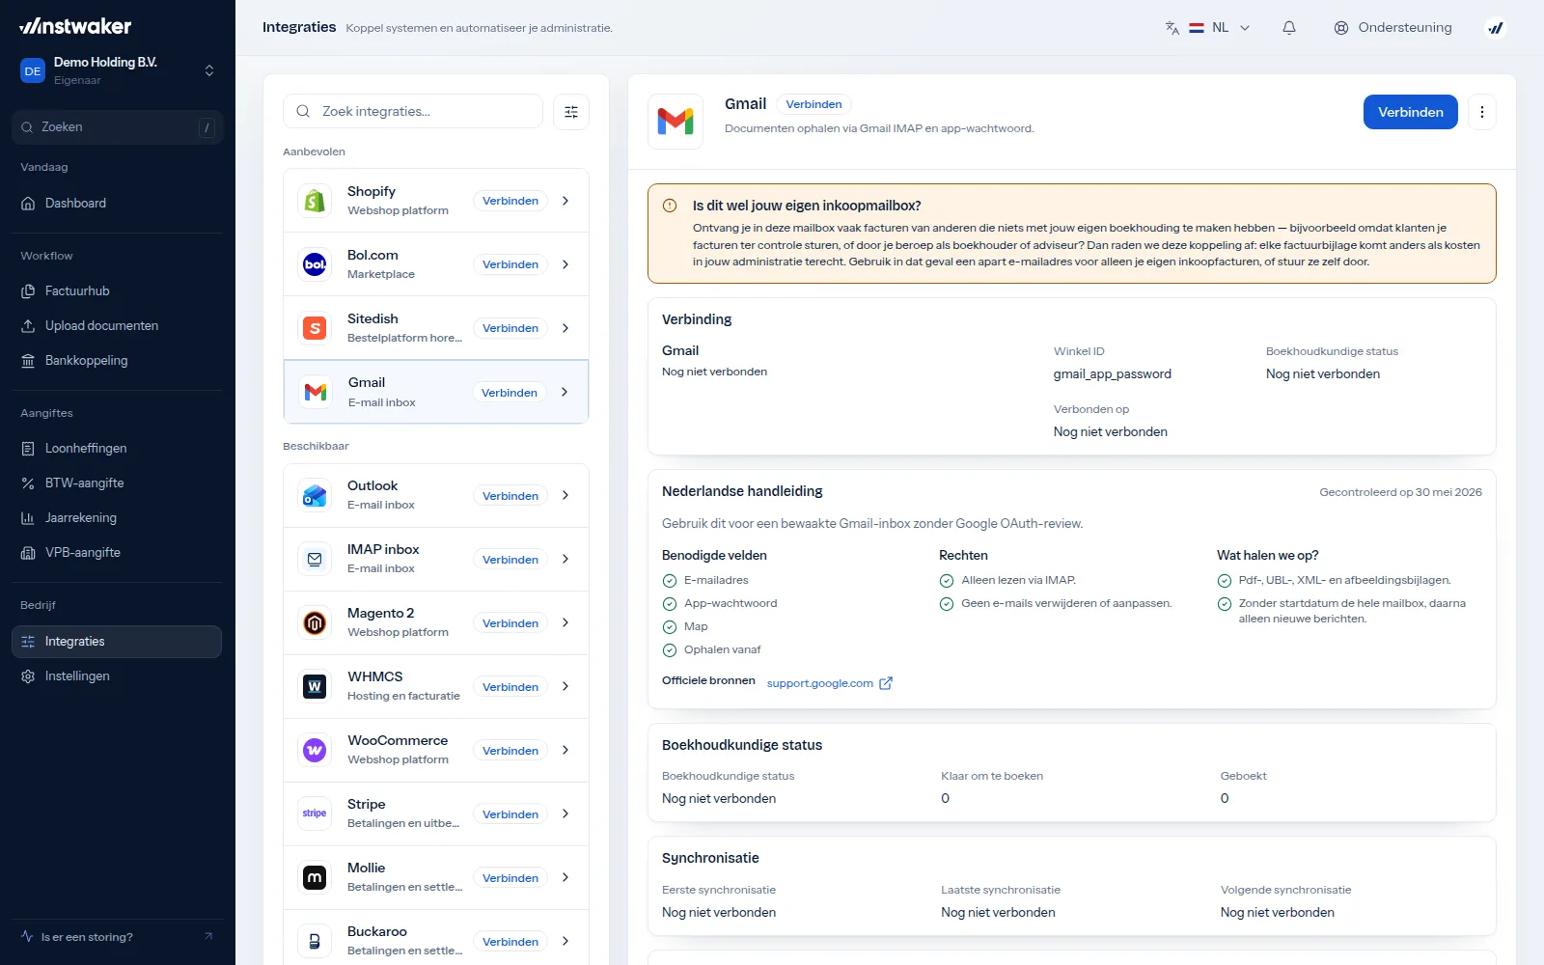The height and width of the screenshot is (965, 1544).
Task: Expand the Outlook row chevron
Action: [x=565, y=495]
